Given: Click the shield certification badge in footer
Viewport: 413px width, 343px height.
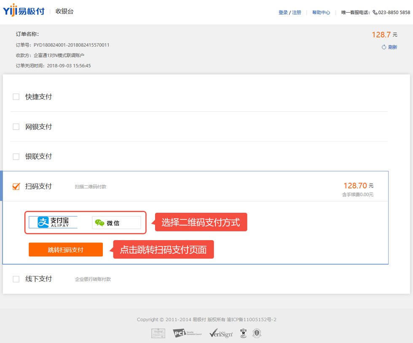Looking at the screenshot, I should coord(257,333).
